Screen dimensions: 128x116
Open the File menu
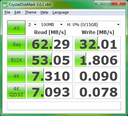(x=7, y=12)
